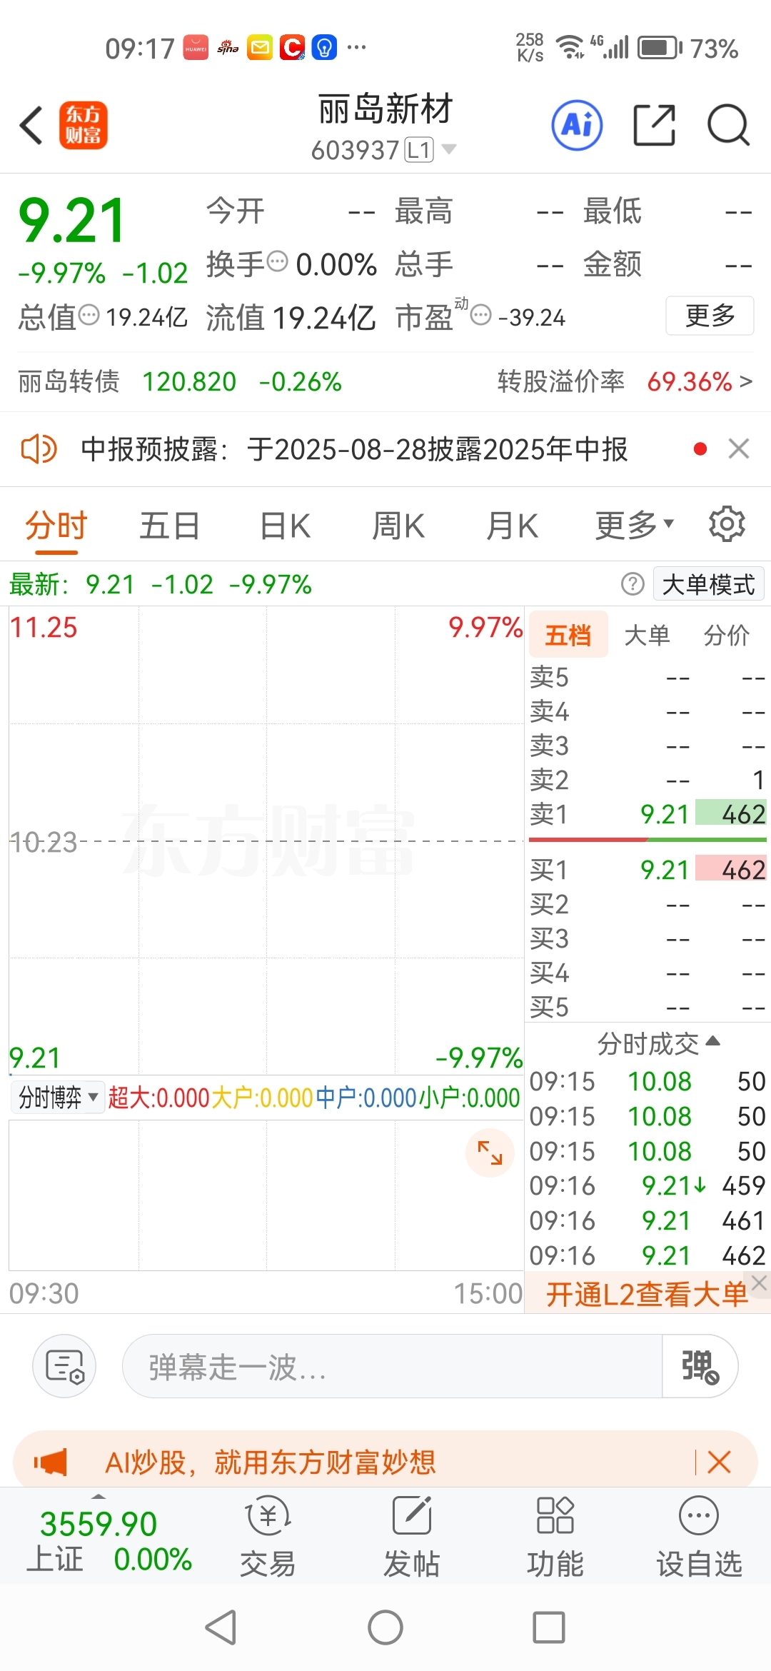Tap AI炒股，就用东方财富妙想 banner text

[x=270, y=1462]
